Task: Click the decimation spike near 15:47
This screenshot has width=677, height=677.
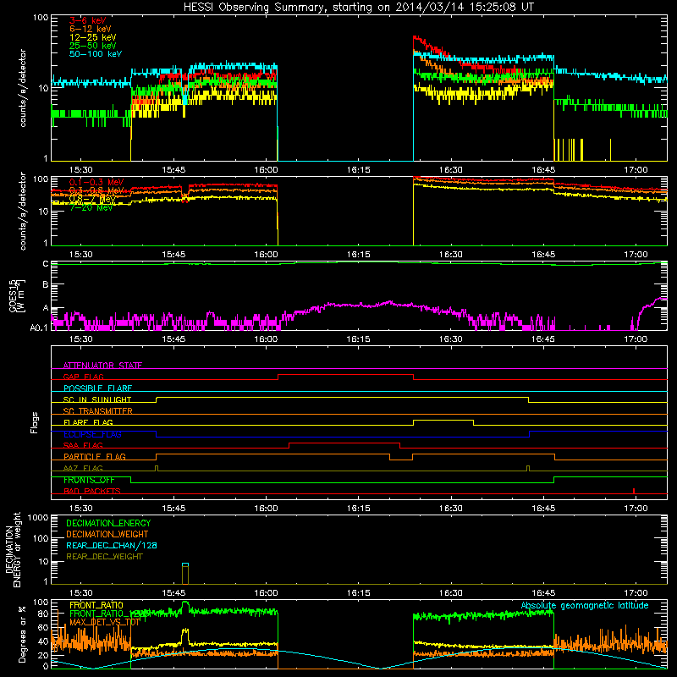Action: [x=185, y=574]
